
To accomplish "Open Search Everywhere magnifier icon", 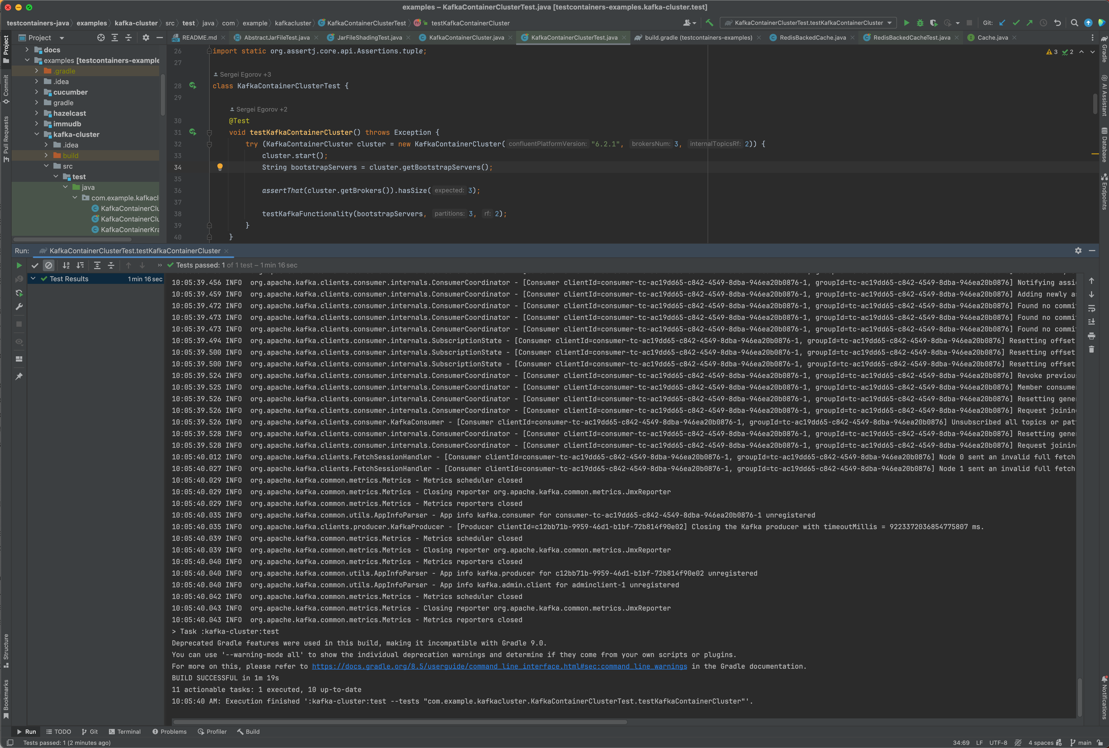I will click(x=1074, y=23).
